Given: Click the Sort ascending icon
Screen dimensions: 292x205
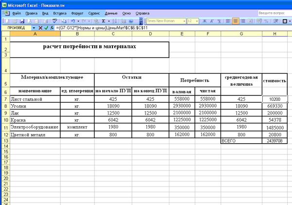Looking at the screenshot, I should coord(114,21).
